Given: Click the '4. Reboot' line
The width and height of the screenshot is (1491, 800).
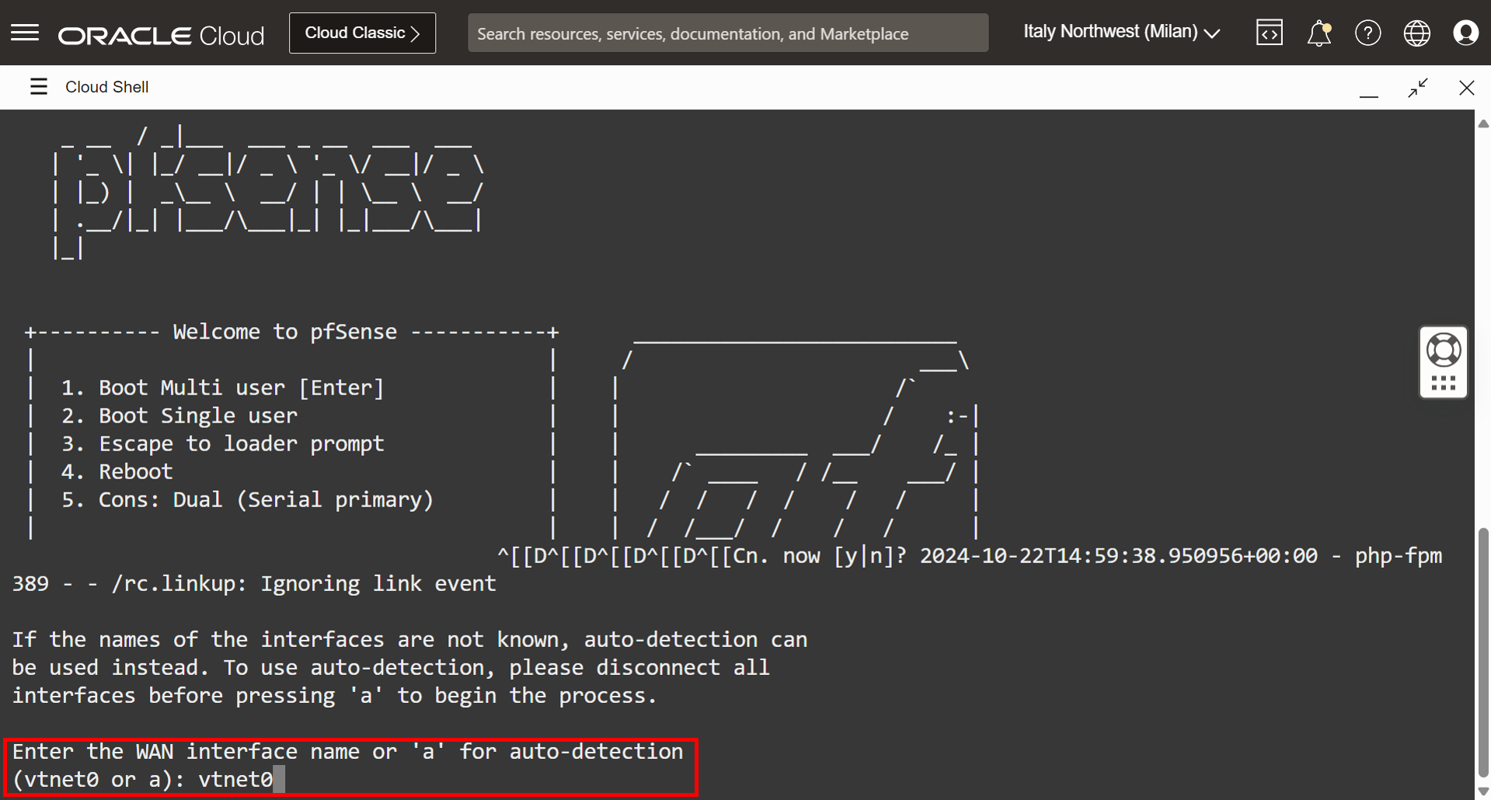Looking at the screenshot, I should click(x=117, y=471).
